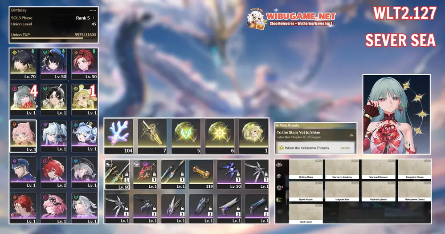Open the golden cylinder item showing 119
Screen dimensions: 445x234
pyautogui.click(x=201, y=174)
